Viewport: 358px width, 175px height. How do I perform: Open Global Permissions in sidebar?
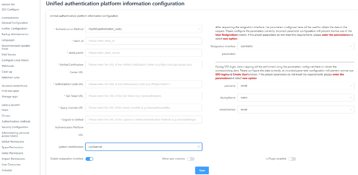(13, 141)
